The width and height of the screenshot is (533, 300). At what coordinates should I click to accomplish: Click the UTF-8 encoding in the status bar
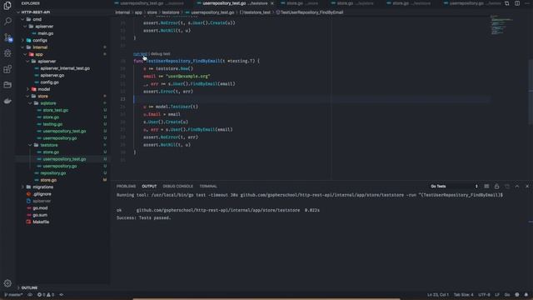click(484, 294)
